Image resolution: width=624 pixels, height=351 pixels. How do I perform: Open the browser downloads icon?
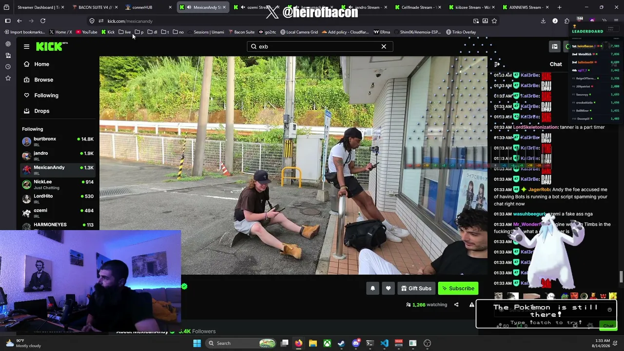543,21
